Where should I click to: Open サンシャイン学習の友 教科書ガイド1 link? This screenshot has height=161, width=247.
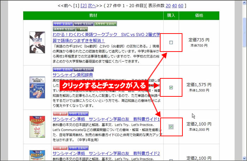[x=106, y=119]
